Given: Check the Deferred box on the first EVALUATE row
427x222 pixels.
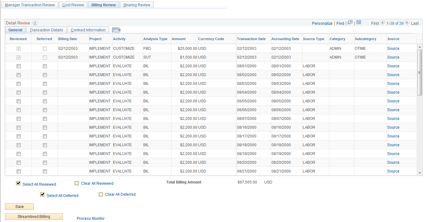Looking at the screenshot, I should [x=45, y=66].
